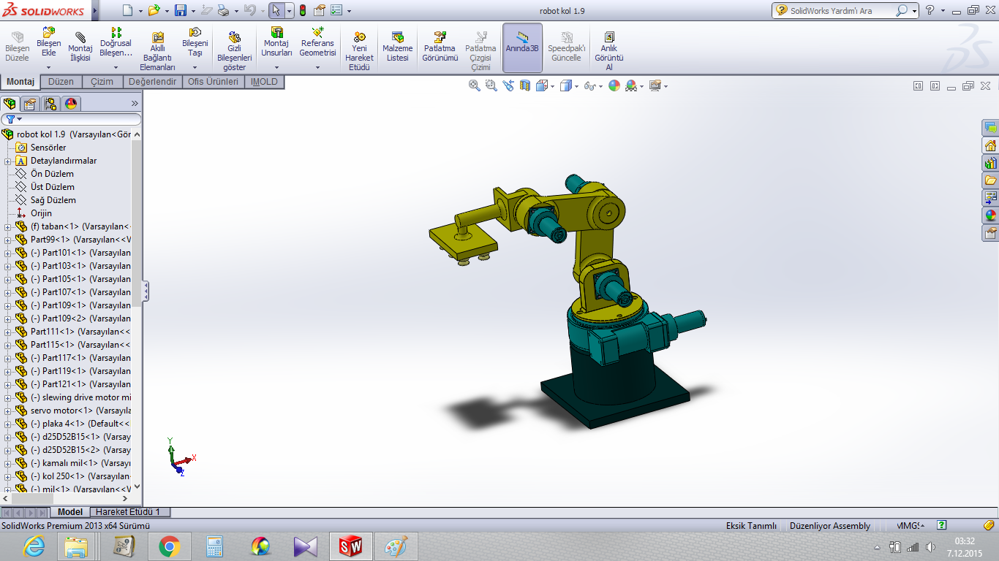Viewport: 999px width, 561px height.
Task: Click the Print icon
Action: (224, 10)
